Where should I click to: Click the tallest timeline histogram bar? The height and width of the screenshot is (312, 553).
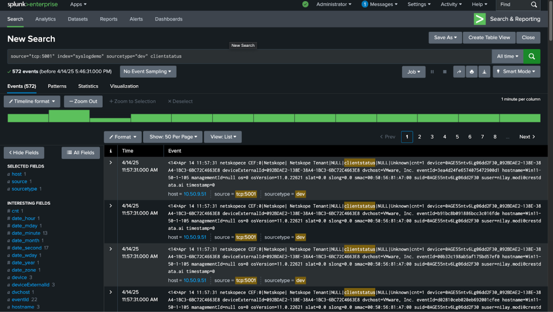69,116
